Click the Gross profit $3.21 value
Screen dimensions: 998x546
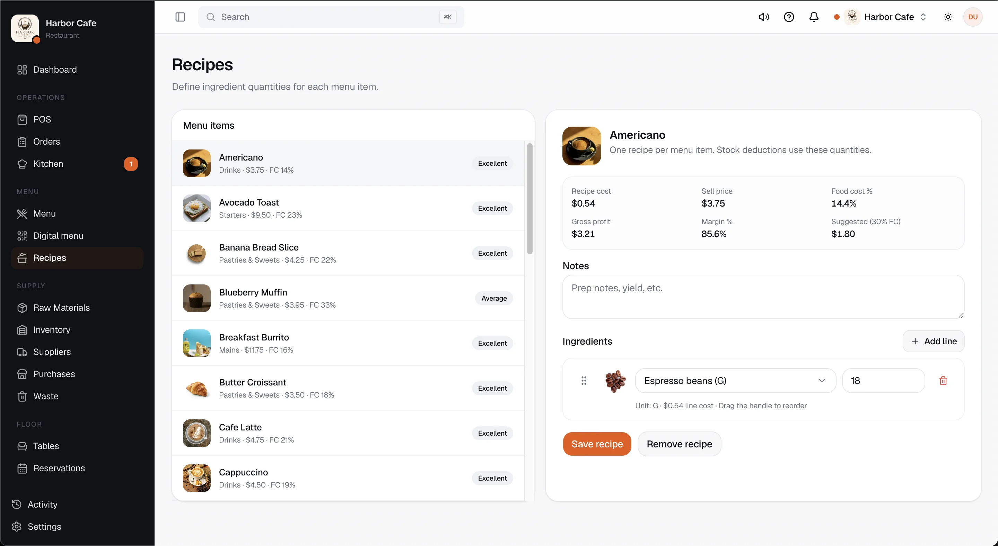[583, 234]
